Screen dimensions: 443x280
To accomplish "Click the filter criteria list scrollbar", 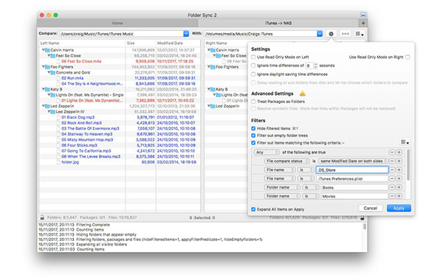I will pos(408,165).
